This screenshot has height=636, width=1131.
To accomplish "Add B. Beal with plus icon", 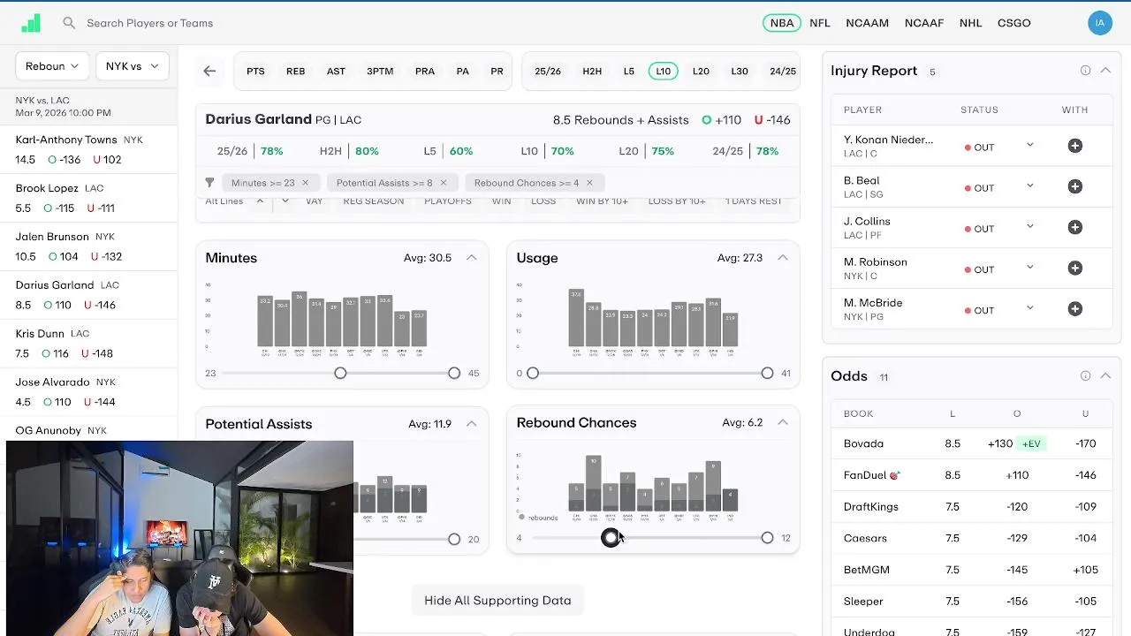I will point(1075,186).
